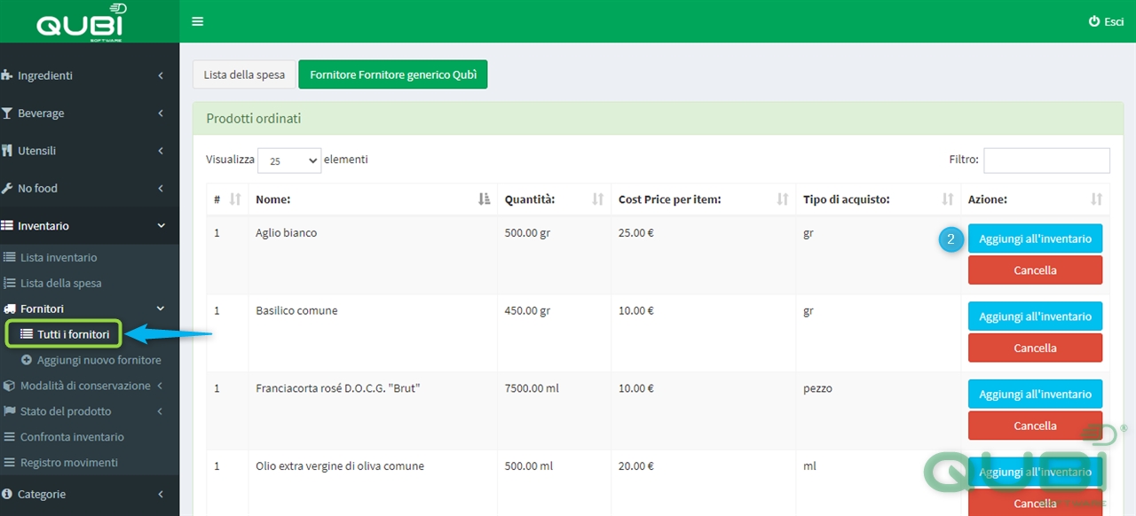This screenshot has height=516, width=1136.
Task: Click the 25.00 € cost cell
Action: click(x=704, y=255)
